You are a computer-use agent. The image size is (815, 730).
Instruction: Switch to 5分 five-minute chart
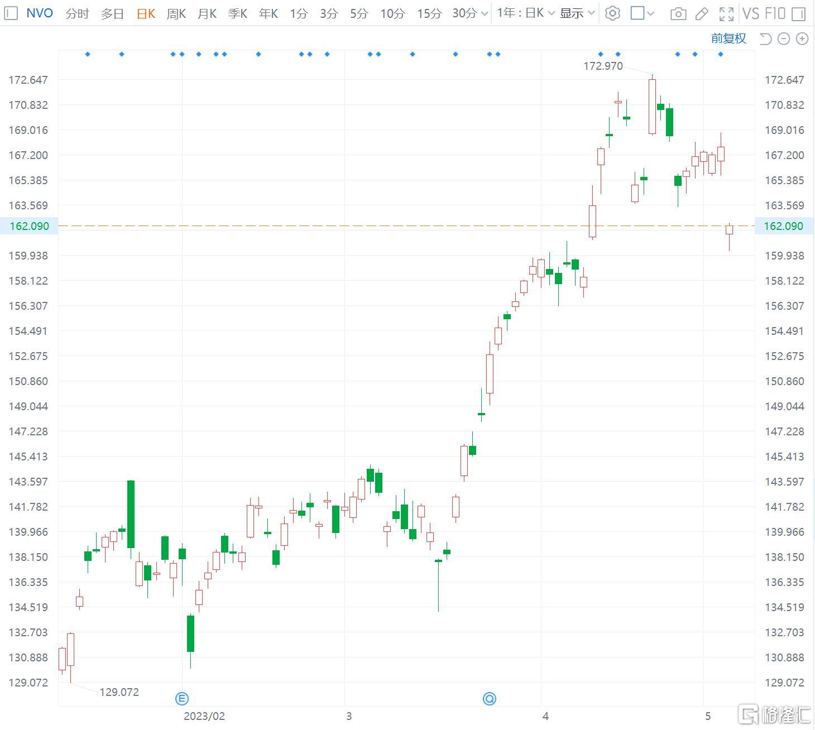359,13
